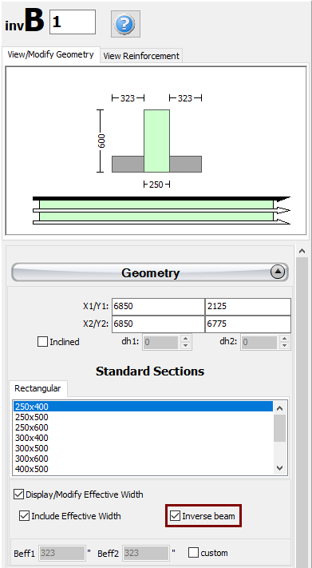Uncheck Display/Modify Effective Width

(19, 494)
